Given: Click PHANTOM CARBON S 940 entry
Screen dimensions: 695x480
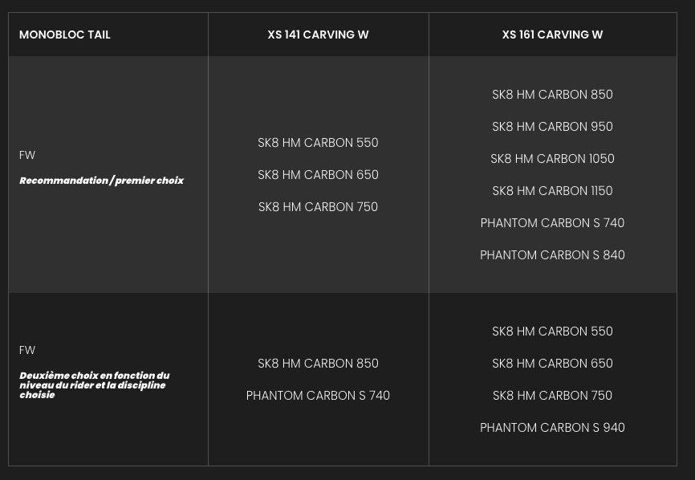Looking at the screenshot, I should pos(552,428).
